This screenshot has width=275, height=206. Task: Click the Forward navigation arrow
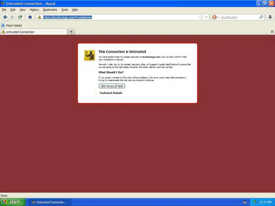12,17
